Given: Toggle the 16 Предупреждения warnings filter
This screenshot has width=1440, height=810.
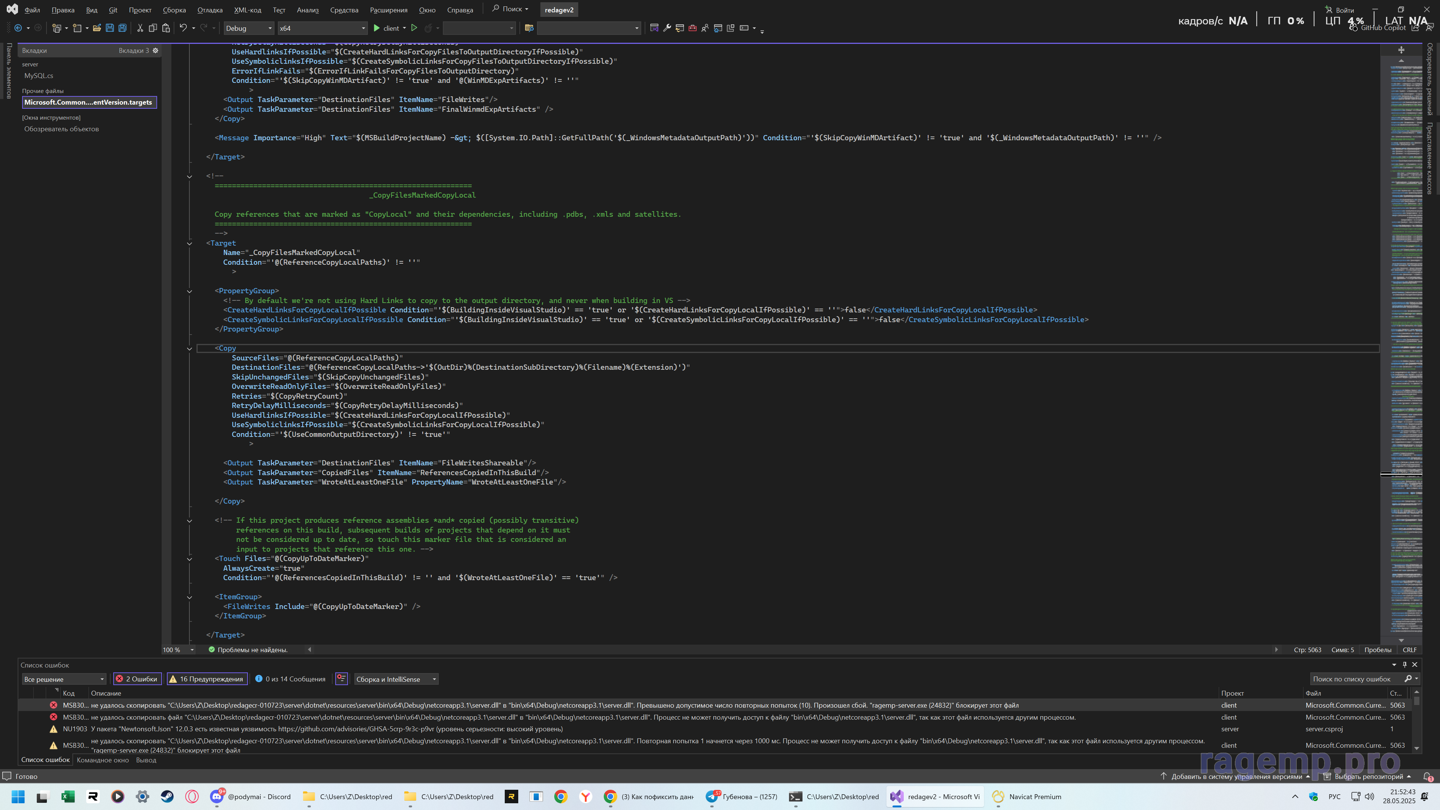Looking at the screenshot, I should tap(207, 679).
